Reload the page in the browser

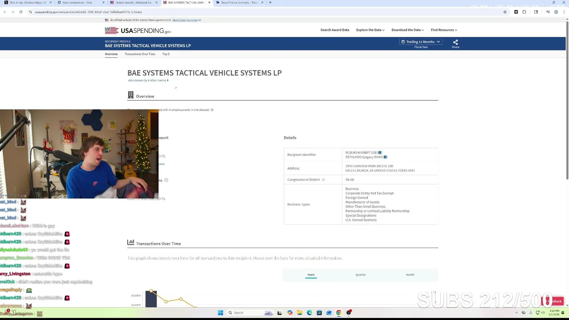[20, 12]
